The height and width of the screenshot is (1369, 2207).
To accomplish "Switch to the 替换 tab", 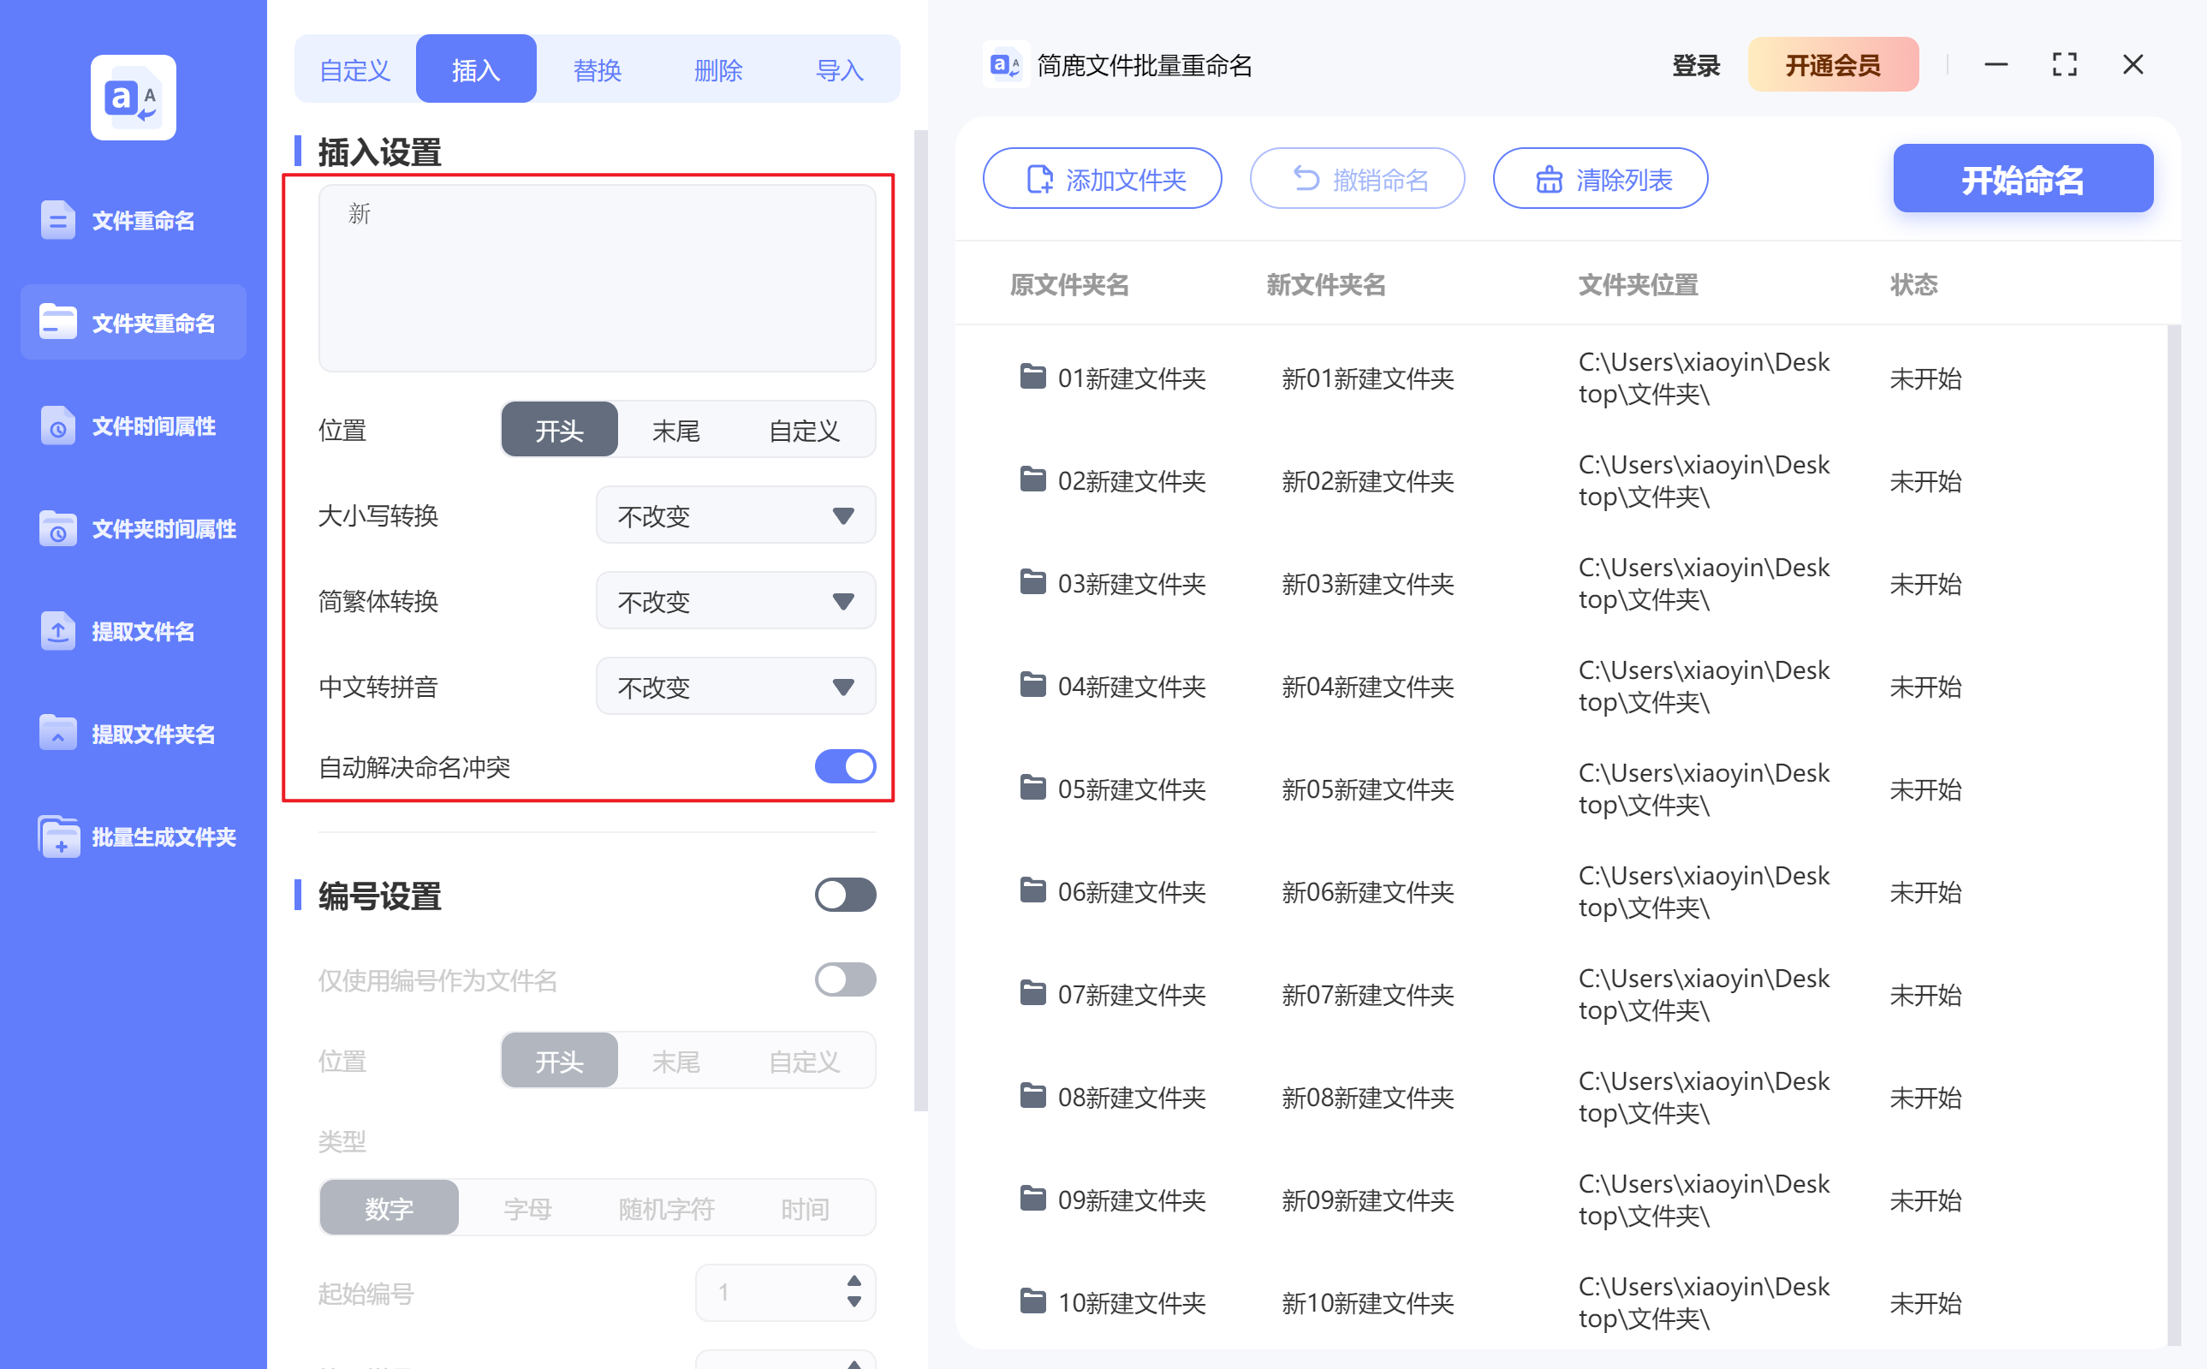I will tap(598, 68).
